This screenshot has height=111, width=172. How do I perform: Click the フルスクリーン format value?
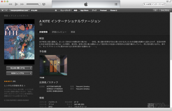click(x=80, y=107)
